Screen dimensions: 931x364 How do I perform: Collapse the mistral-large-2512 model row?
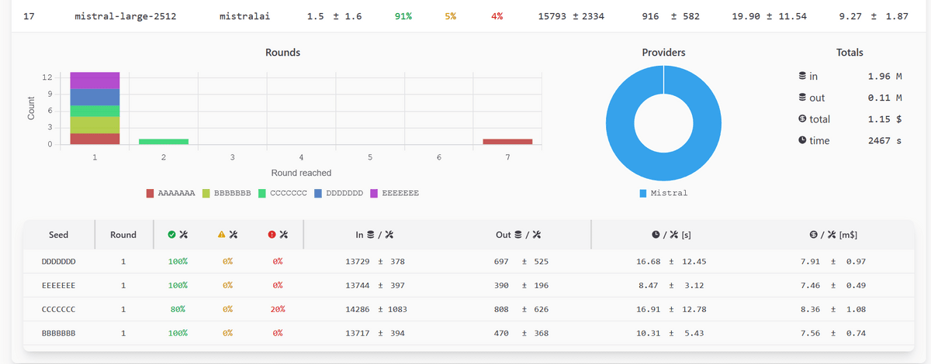point(124,16)
